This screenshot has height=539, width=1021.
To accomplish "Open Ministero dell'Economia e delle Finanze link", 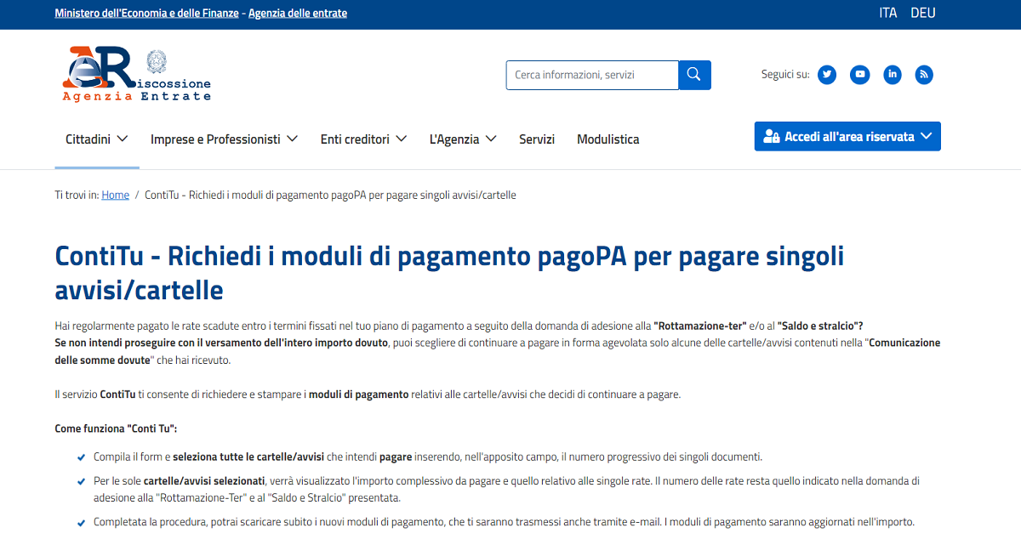I will tap(147, 14).
